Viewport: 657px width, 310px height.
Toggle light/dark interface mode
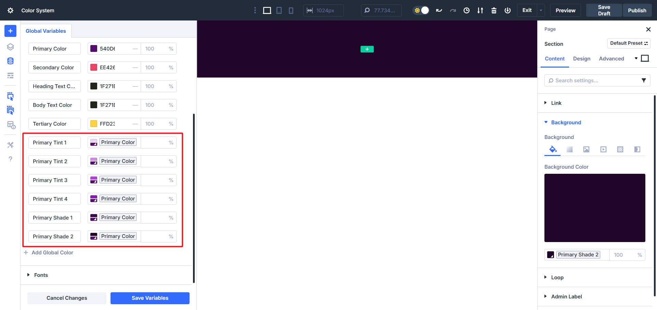pyautogui.click(x=421, y=10)
